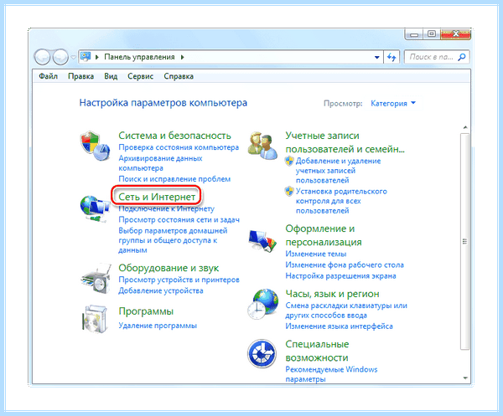
Task: Open the Файл menu
Action: coord(48,76)
